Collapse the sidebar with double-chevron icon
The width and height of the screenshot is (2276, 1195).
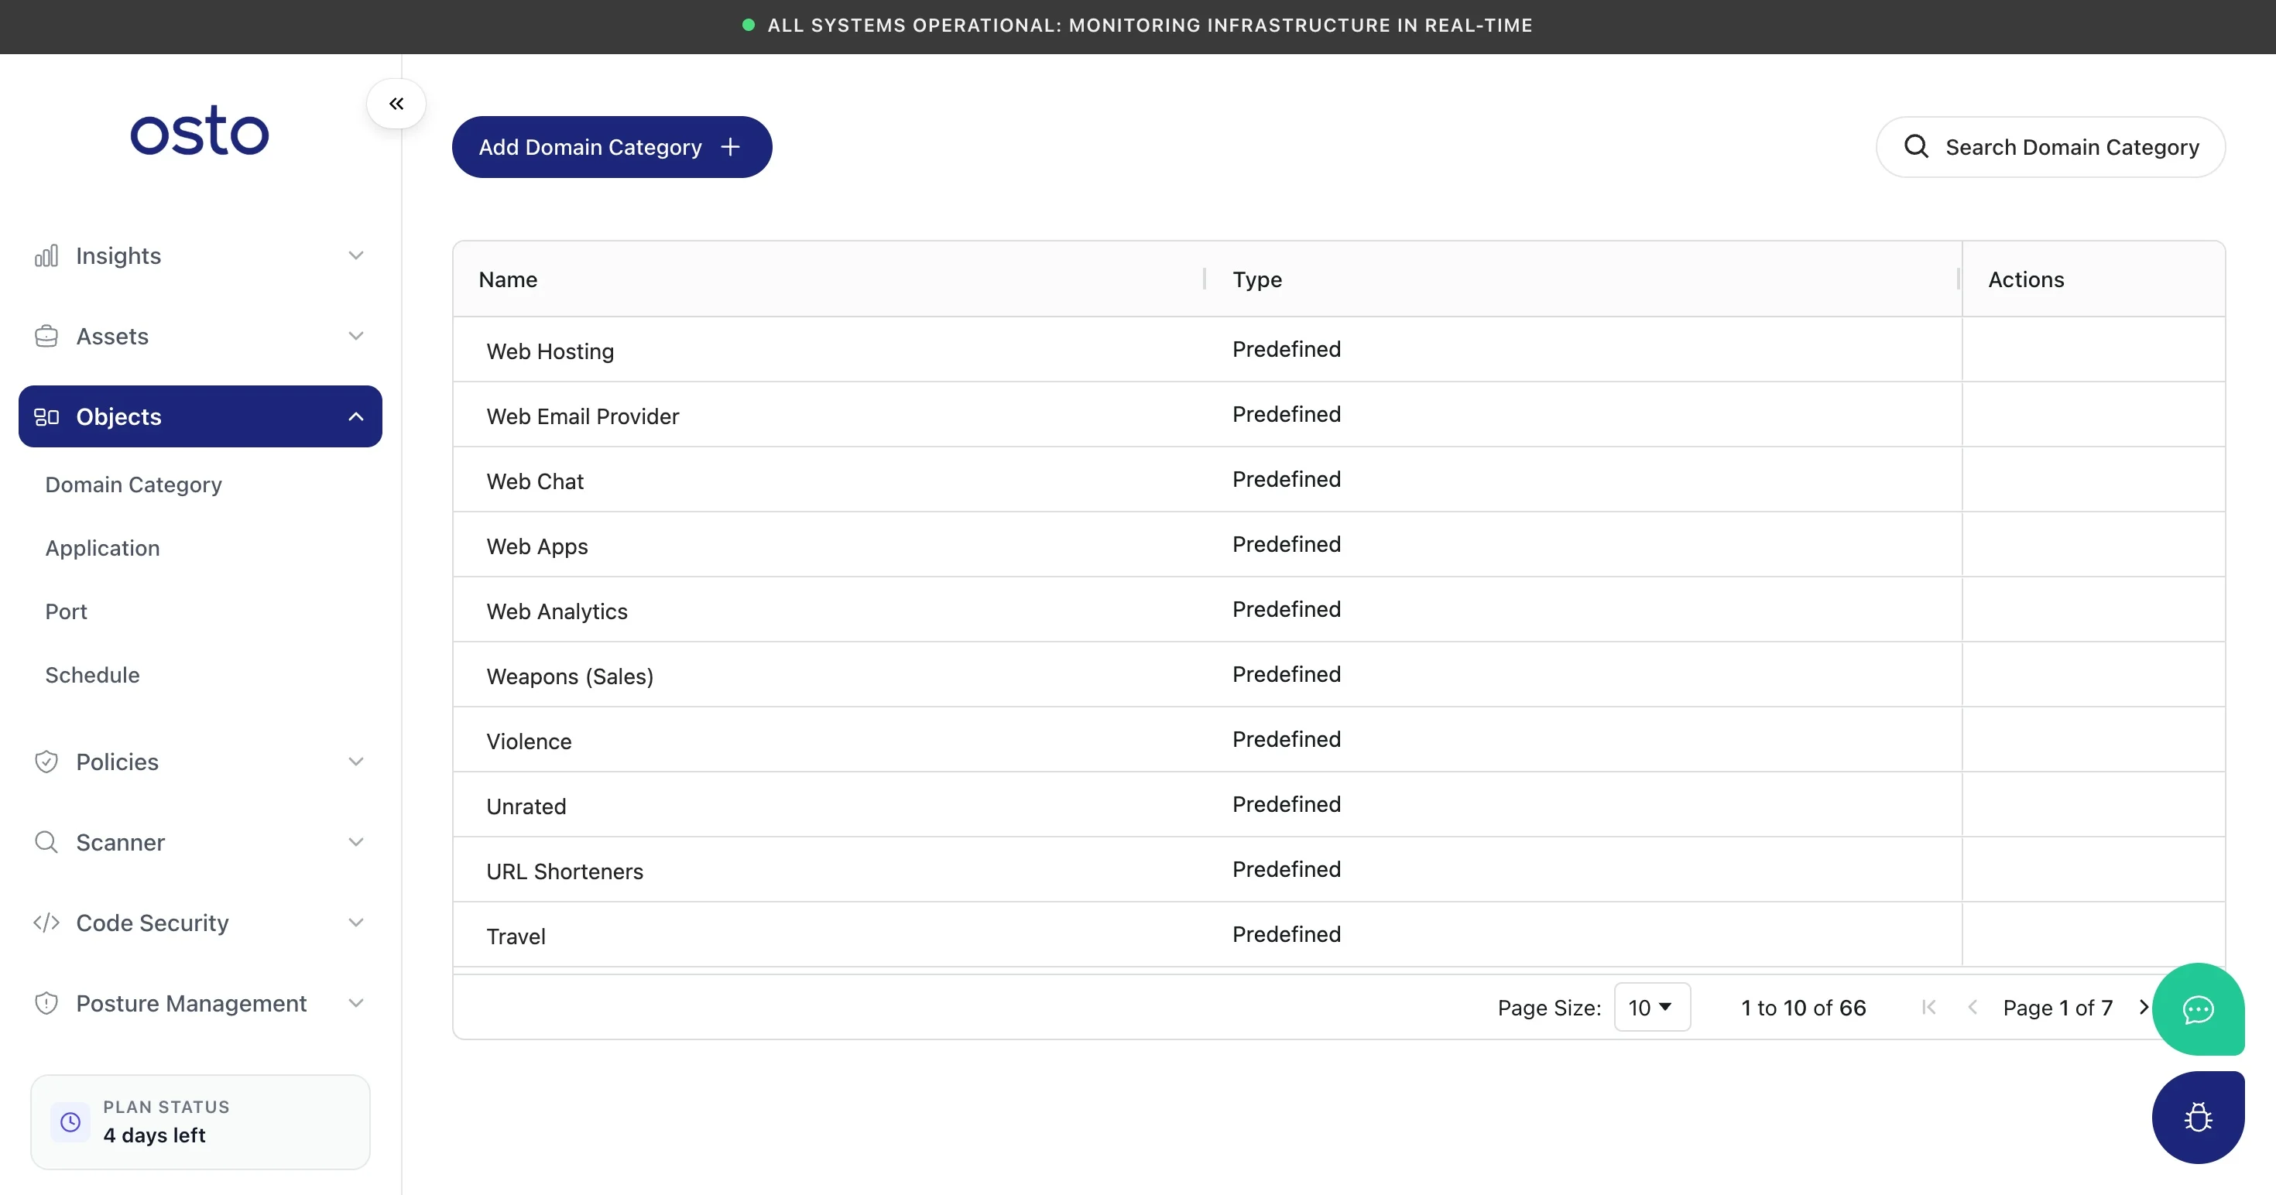396,104
